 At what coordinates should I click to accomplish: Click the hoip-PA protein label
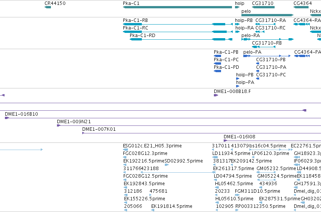pyautogui.click(x=245, y=82)
